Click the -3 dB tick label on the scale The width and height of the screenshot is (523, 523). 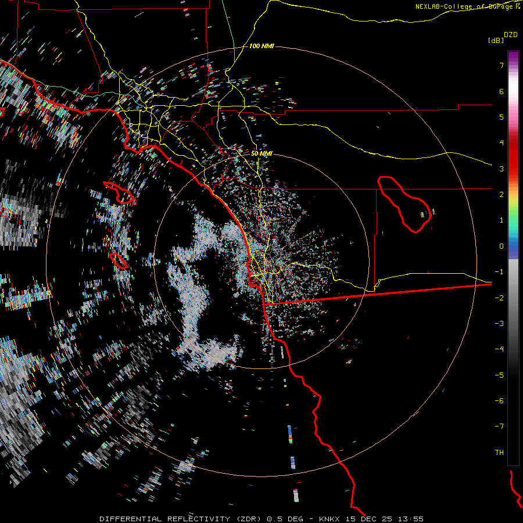[x=499, y=324]
